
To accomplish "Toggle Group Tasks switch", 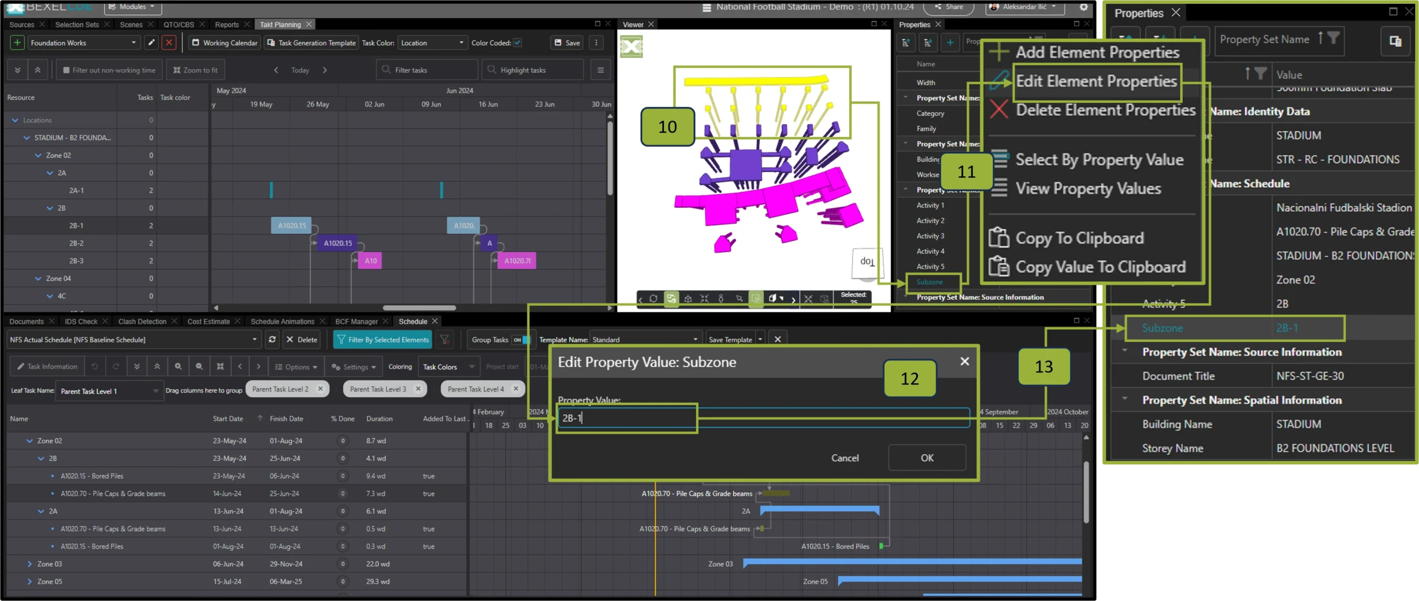I will pos(522,340).
